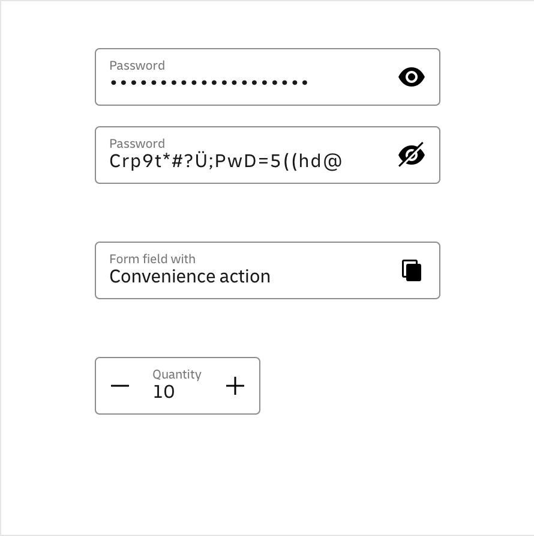534x536 pixels.
Task: Select the Quantity value 10
Action: 164,392
